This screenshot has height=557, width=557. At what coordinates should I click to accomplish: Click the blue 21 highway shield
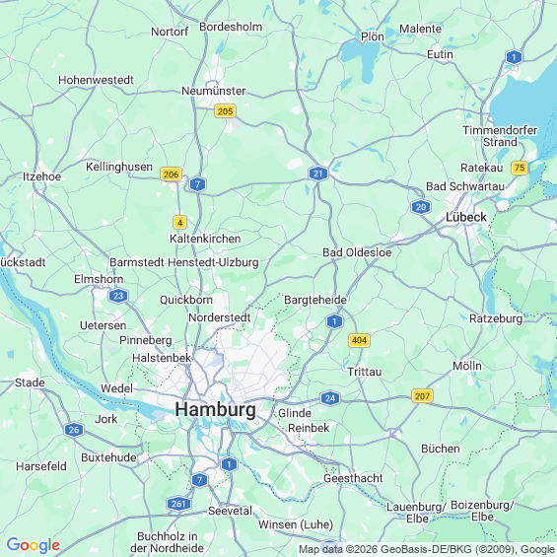[x=317, y=174]
